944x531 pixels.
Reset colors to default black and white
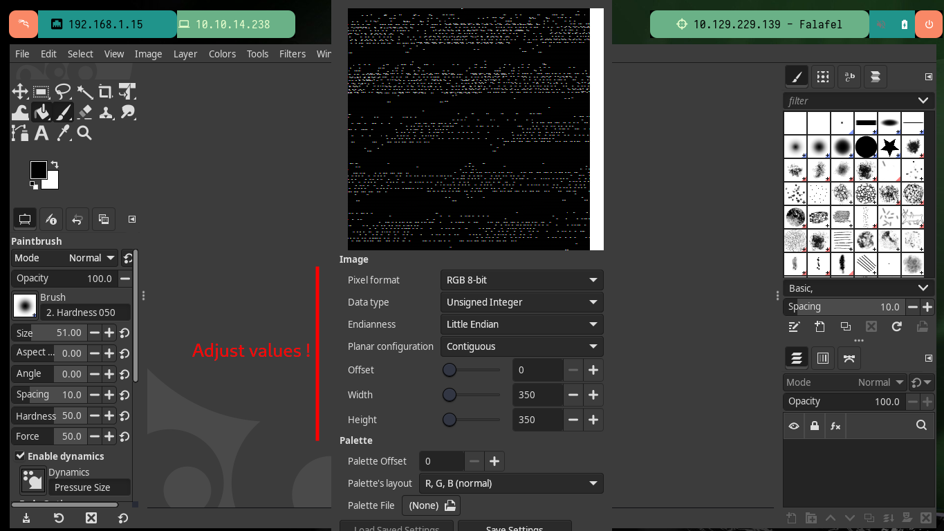(34, 185)
